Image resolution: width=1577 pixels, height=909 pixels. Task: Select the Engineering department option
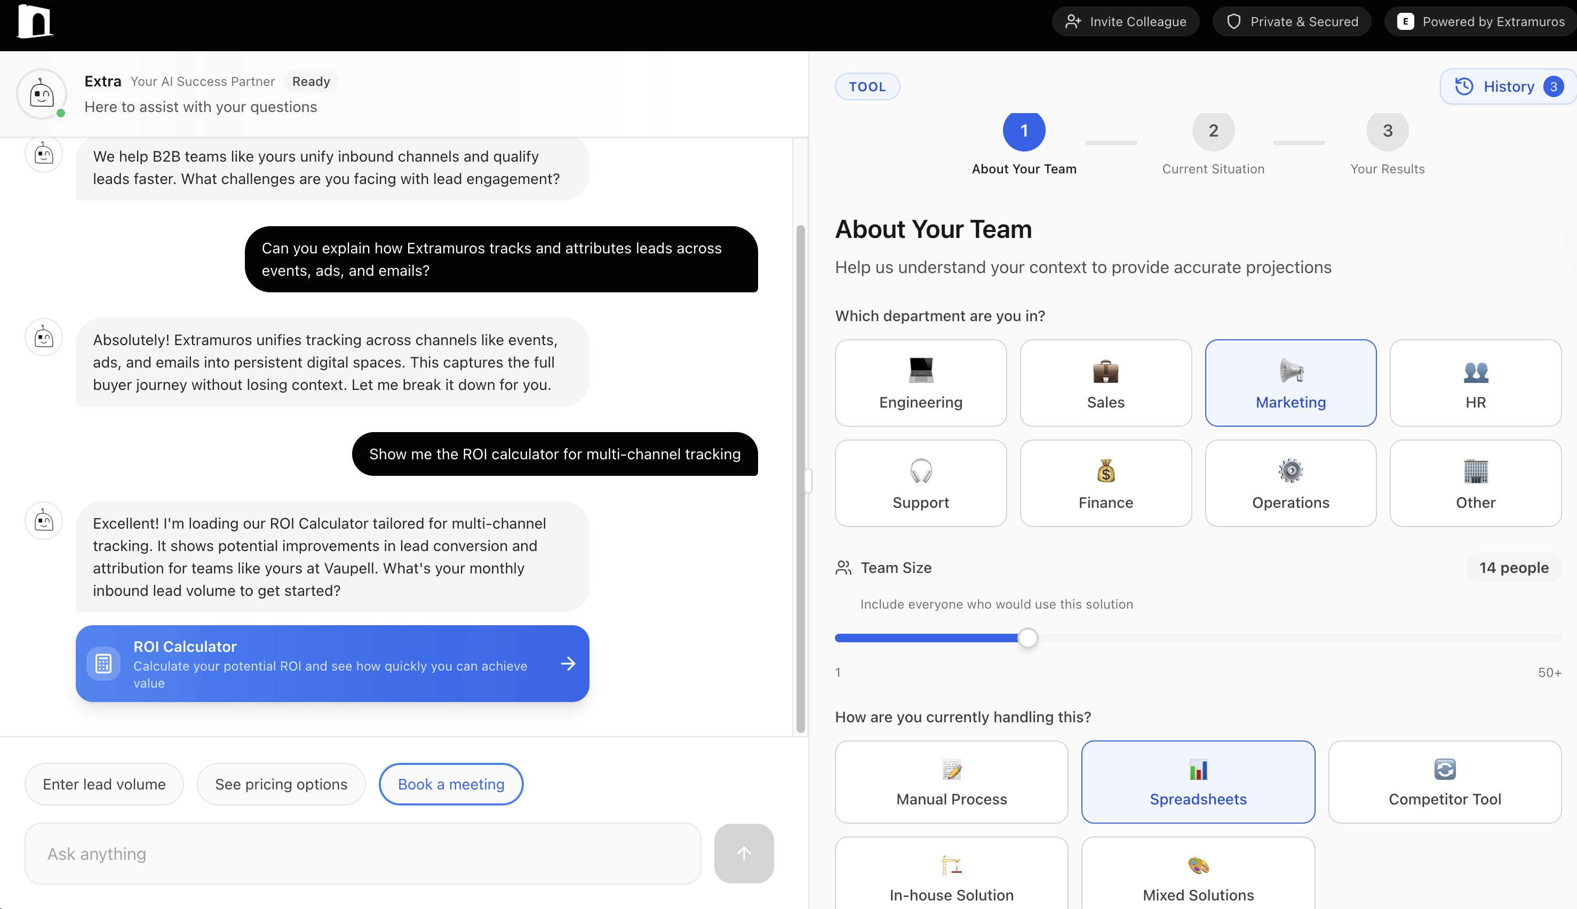pyautogui.click(x=920, y=382)
